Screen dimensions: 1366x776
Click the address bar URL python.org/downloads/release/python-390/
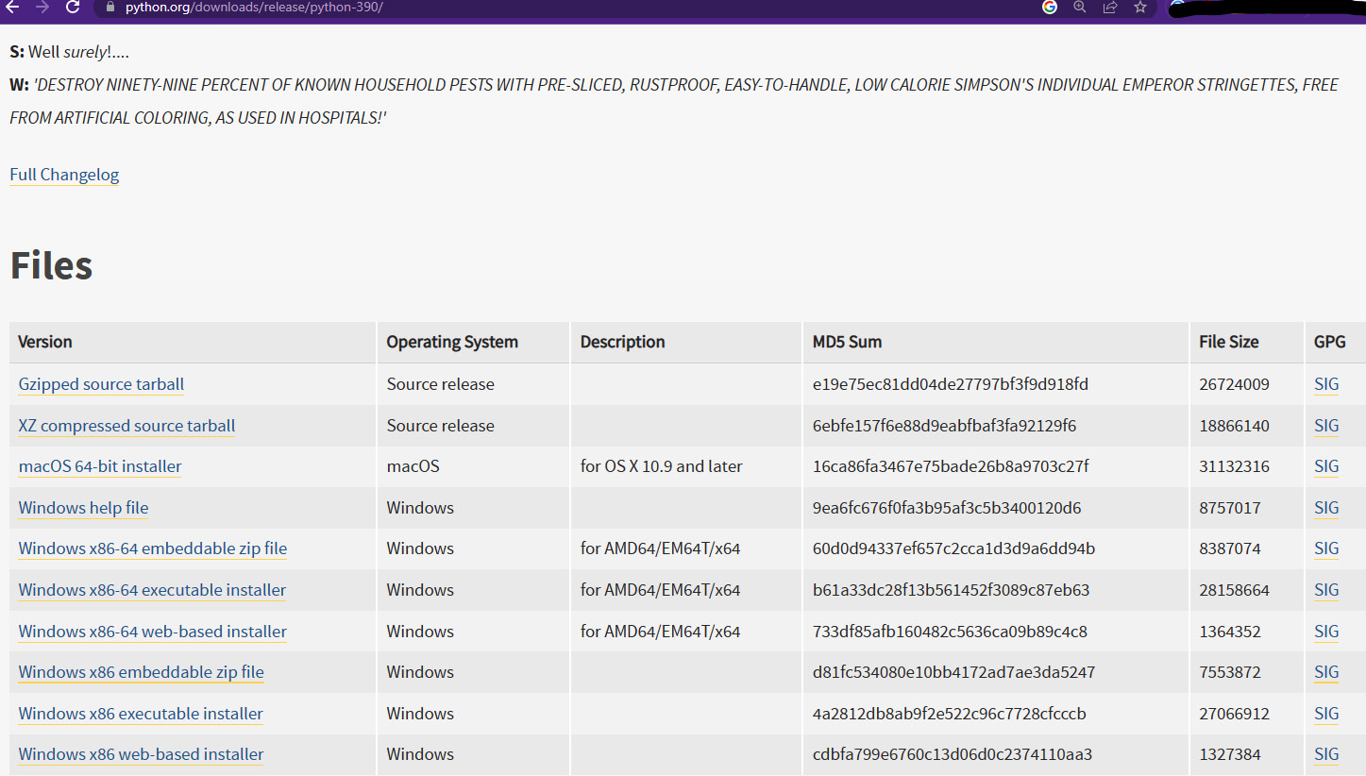pos(254,7)
